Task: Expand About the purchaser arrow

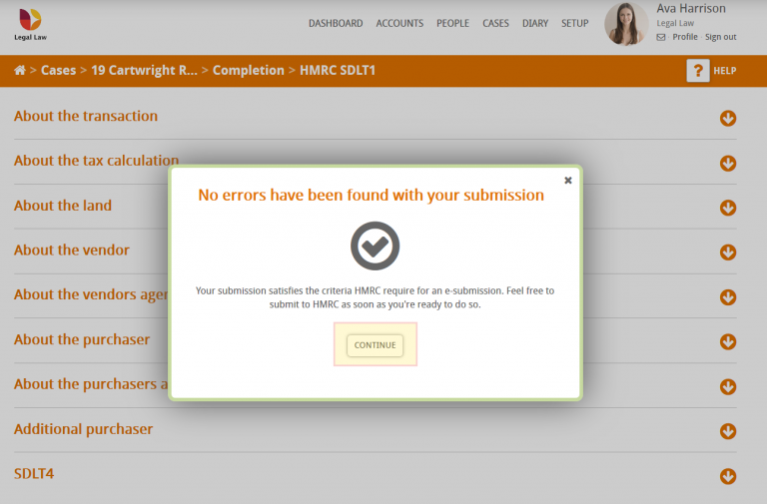Action: point(728,341)
